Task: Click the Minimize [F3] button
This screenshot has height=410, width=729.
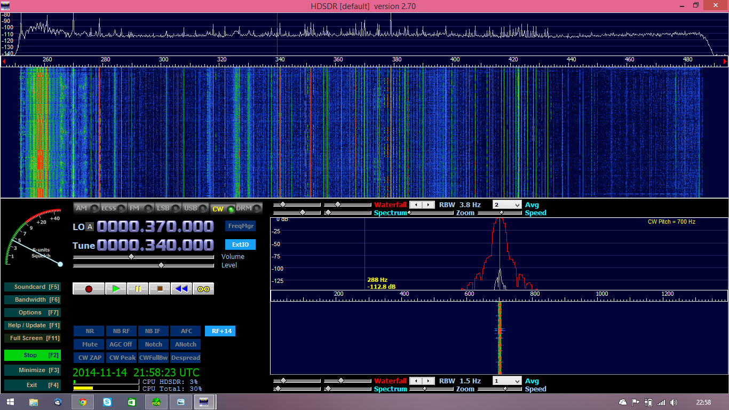Action: tap(32, 370)
